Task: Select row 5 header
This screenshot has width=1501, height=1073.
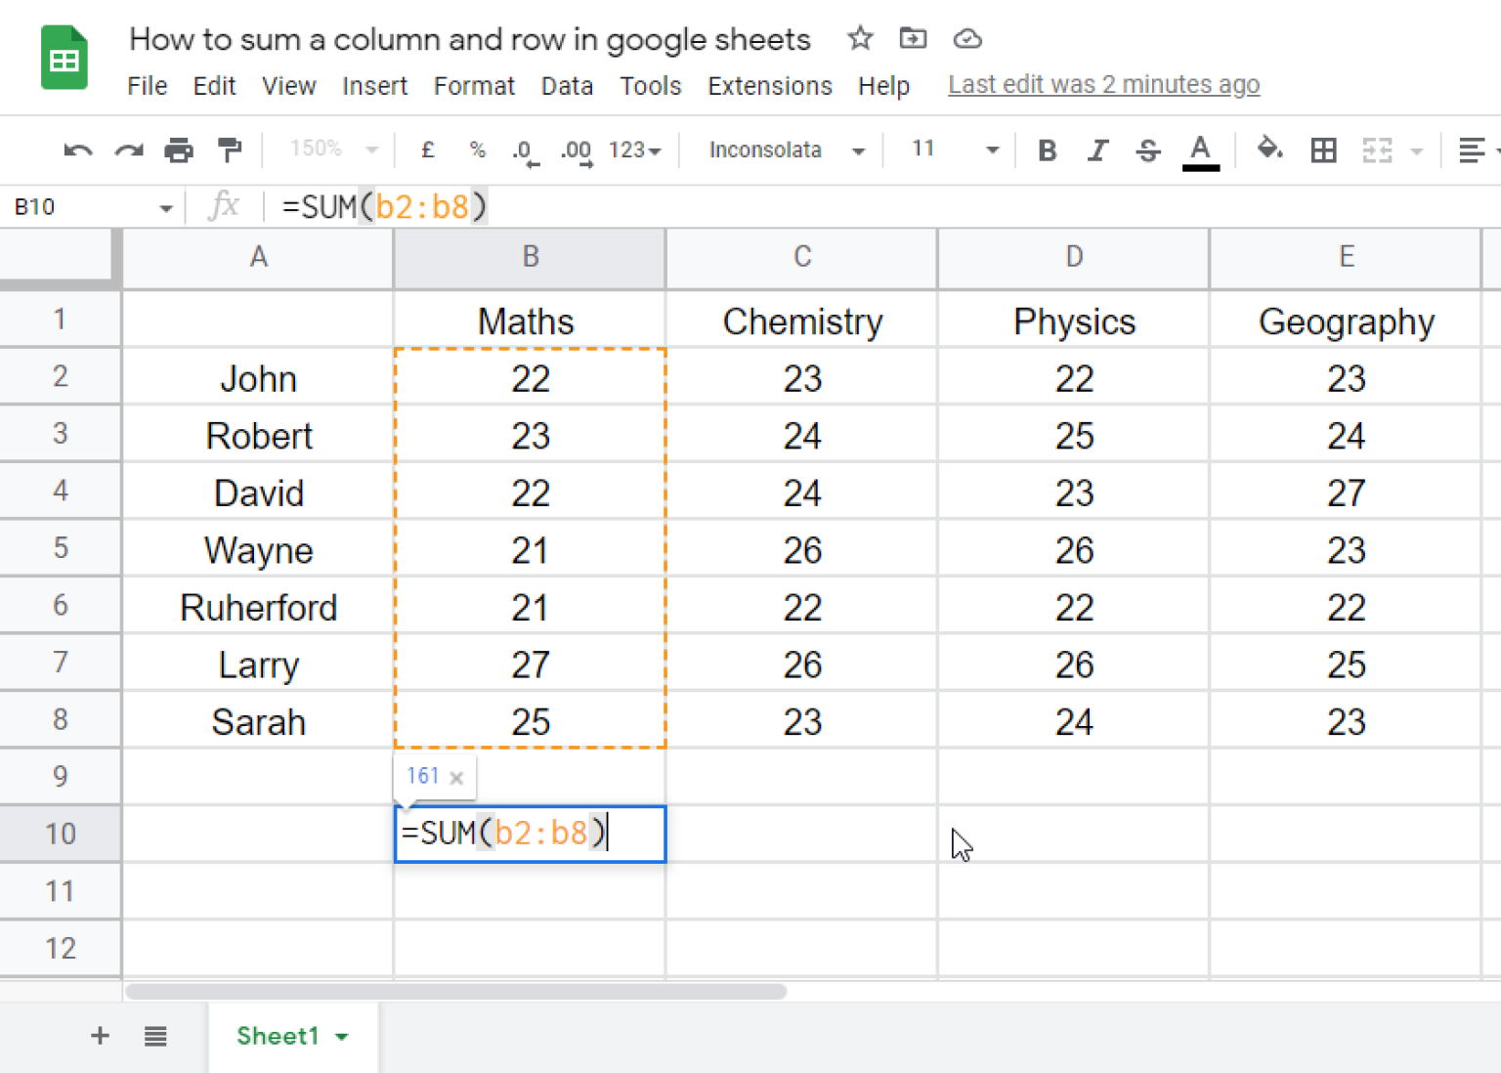Action: pos(61,548)
